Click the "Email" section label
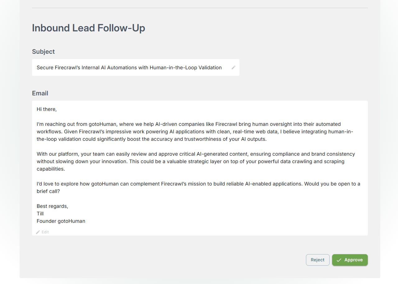The image size is (398, 284). (40, 93)
